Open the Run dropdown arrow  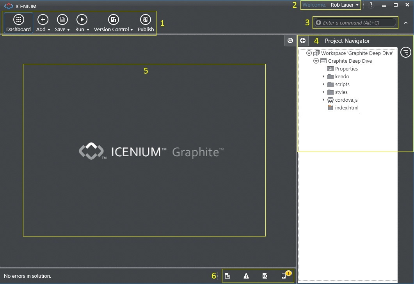pos(88,30)
